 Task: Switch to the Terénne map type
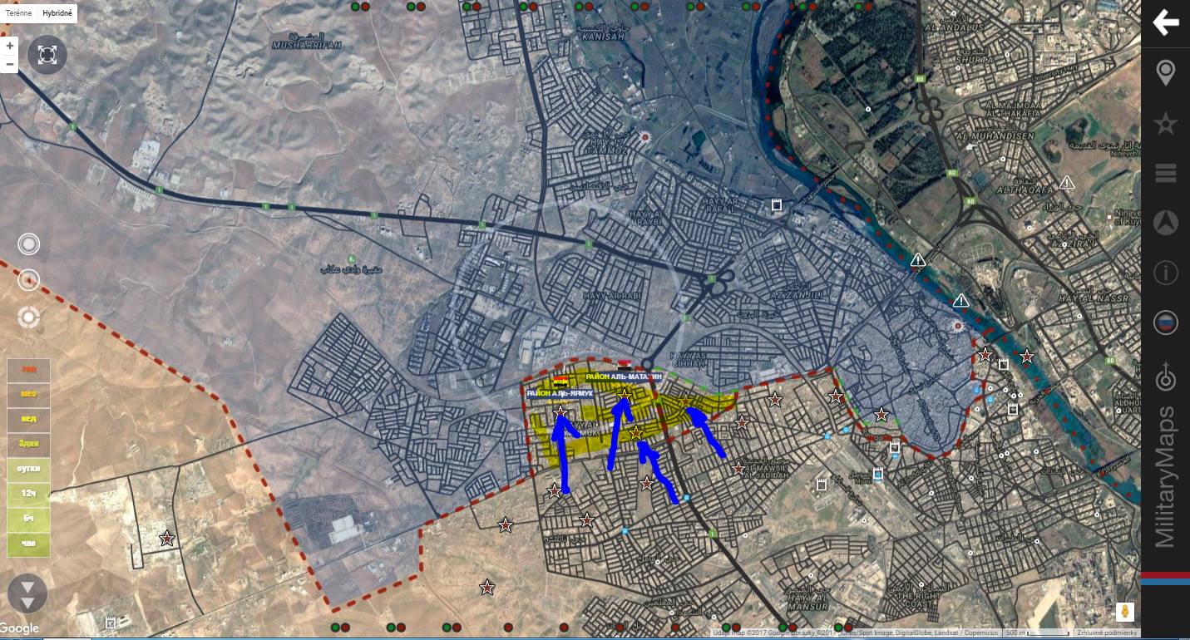18,13
